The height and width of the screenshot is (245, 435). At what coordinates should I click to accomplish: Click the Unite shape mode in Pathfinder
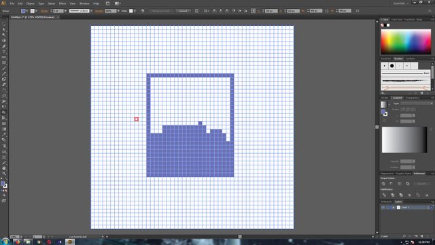point(383,184)
